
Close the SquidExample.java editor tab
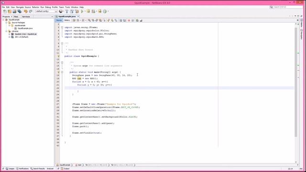pyautogui.click(x=78, y=17)
